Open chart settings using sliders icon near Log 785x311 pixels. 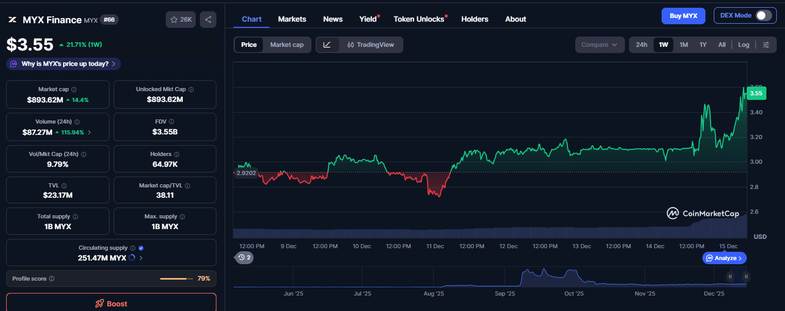click(766, 44)
